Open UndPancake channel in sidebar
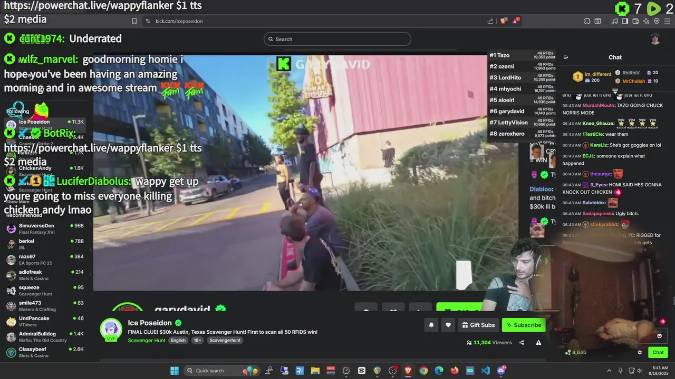 tap(46, 321)
